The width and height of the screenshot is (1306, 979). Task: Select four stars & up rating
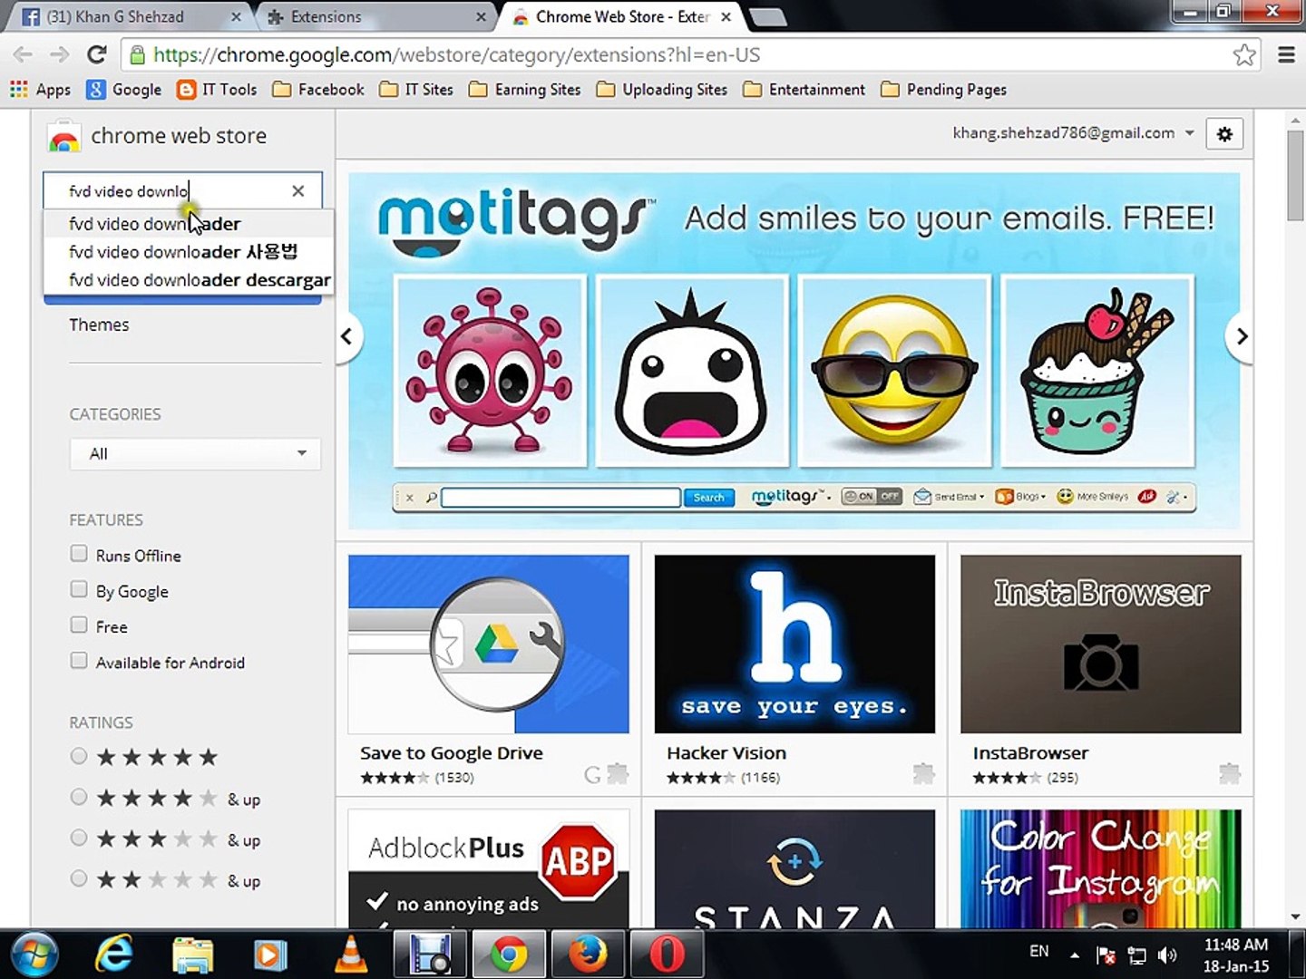click(79, 797)
